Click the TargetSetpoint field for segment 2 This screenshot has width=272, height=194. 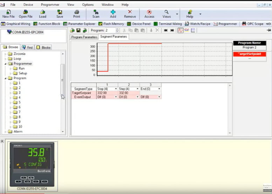128,93
